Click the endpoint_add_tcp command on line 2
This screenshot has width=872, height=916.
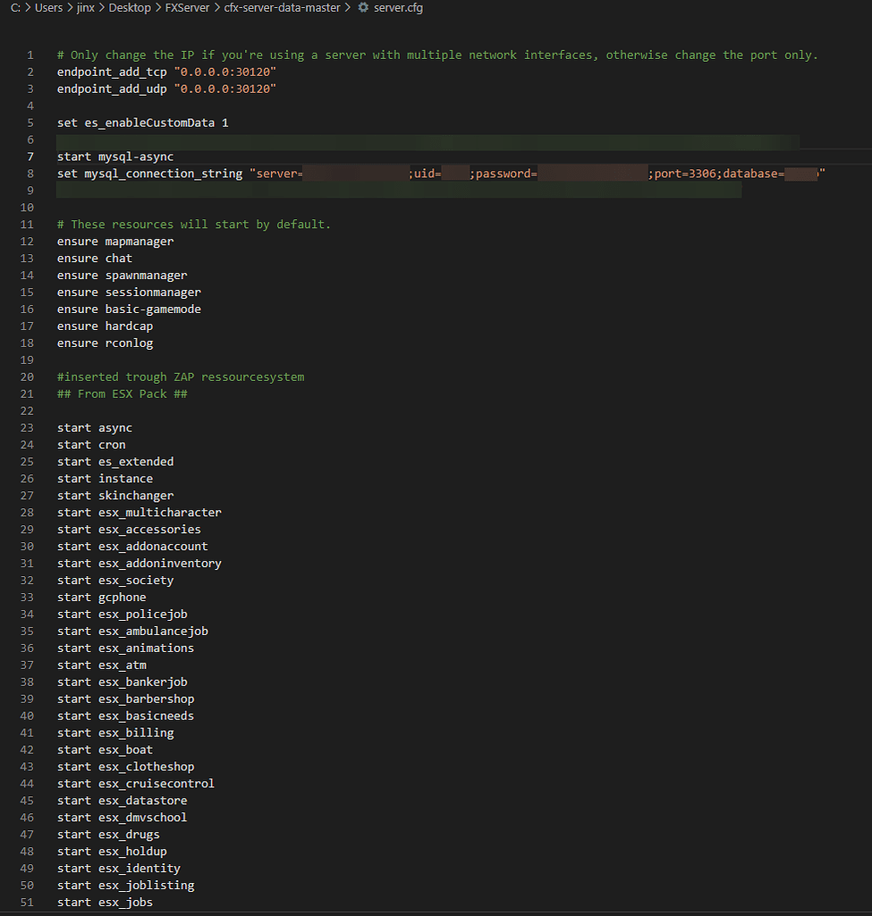pyautogui.click(x=112, y=71)
